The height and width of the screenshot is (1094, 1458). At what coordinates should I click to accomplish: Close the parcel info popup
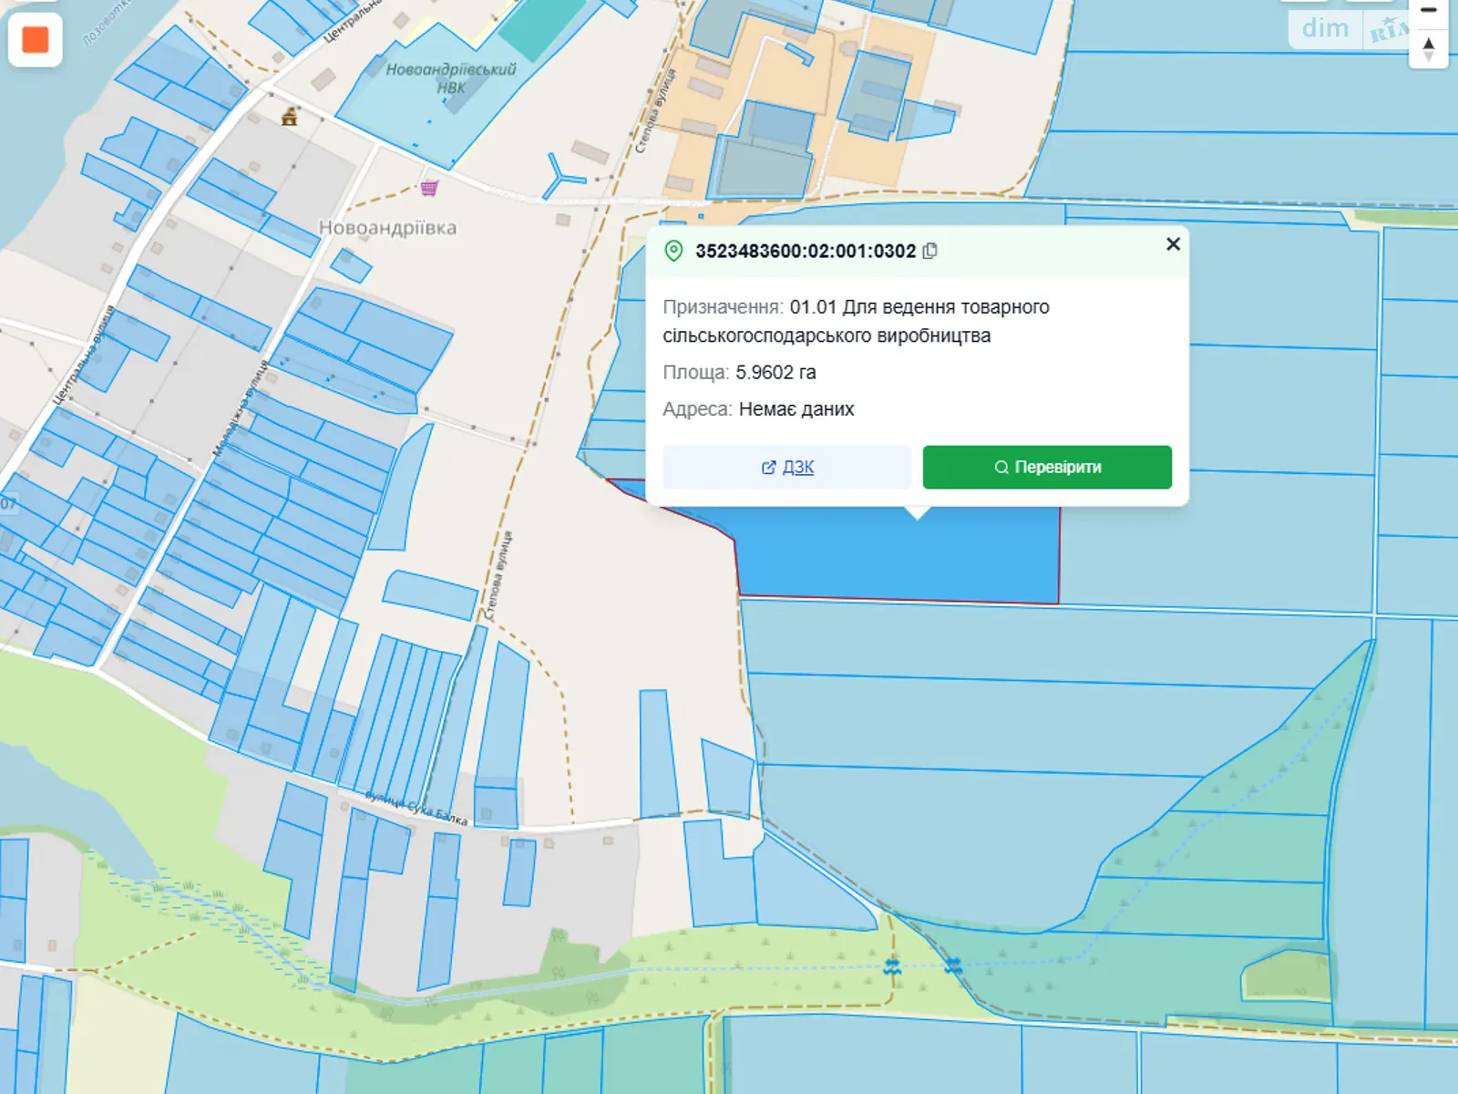tap(1173, 244)
